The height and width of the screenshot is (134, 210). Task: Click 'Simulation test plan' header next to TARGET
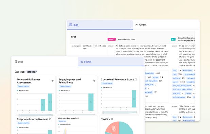126,39
